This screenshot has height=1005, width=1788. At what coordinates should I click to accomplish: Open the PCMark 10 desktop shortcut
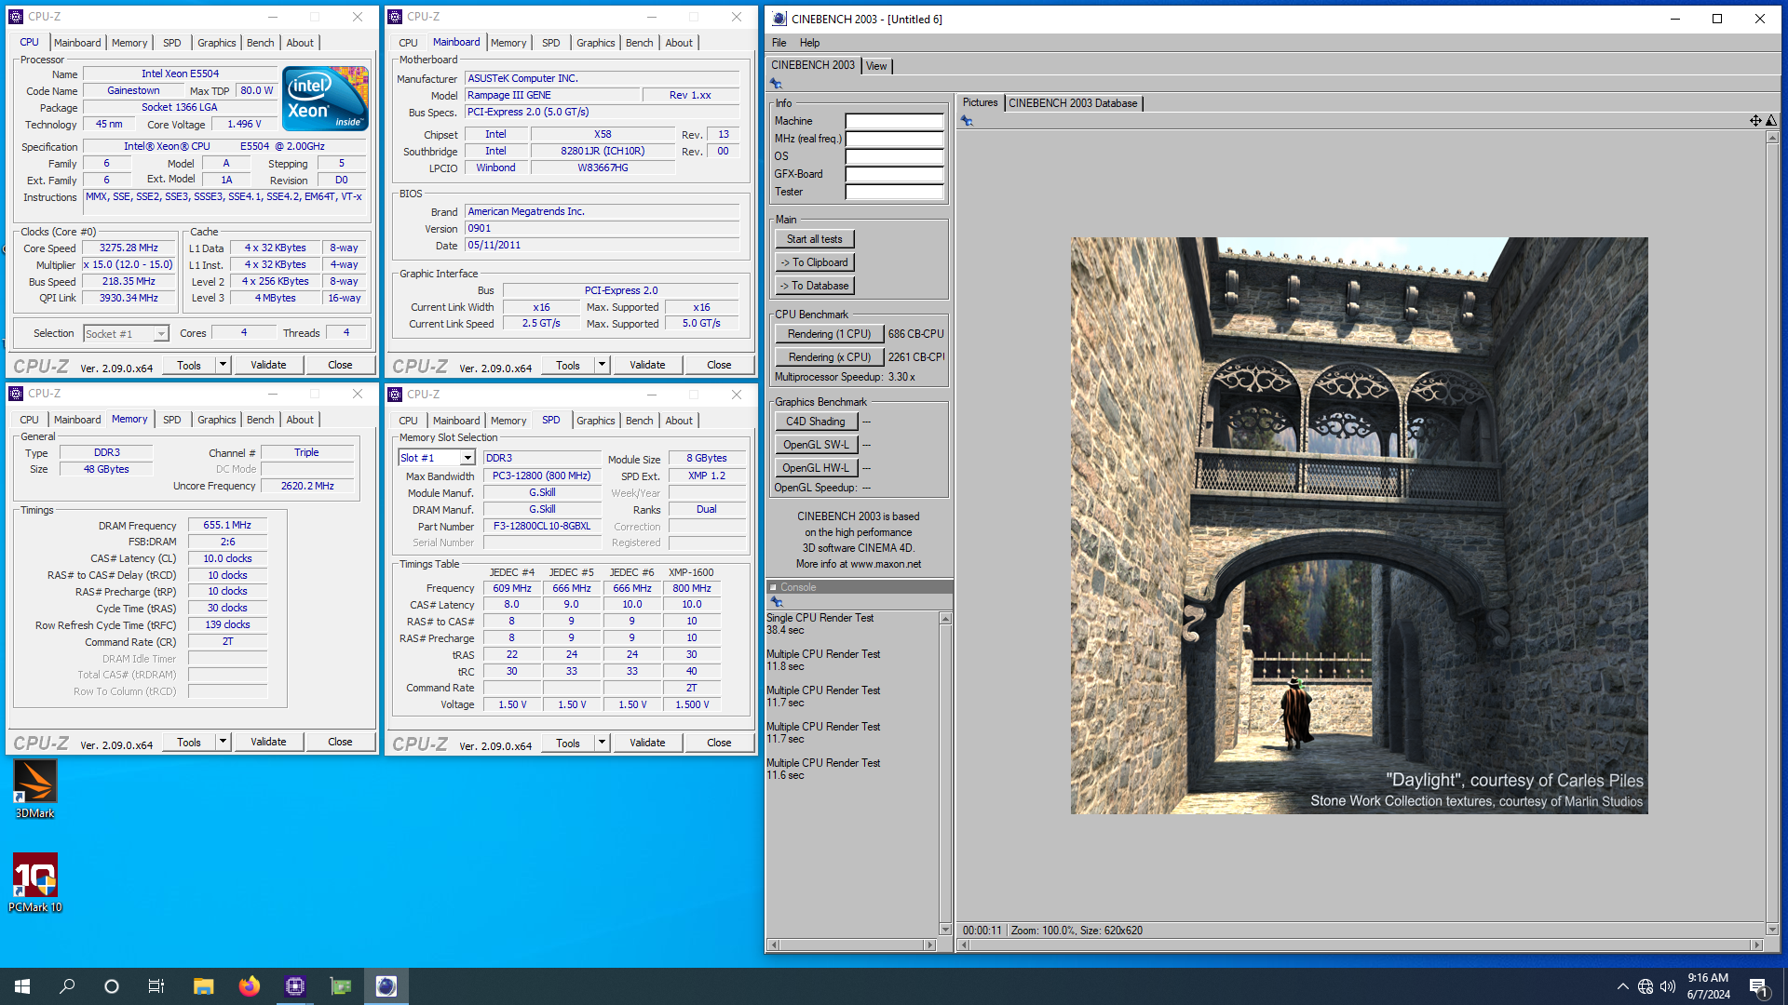click(35, 882)
